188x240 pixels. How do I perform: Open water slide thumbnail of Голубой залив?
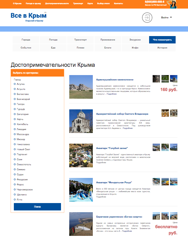coord(165,147)
